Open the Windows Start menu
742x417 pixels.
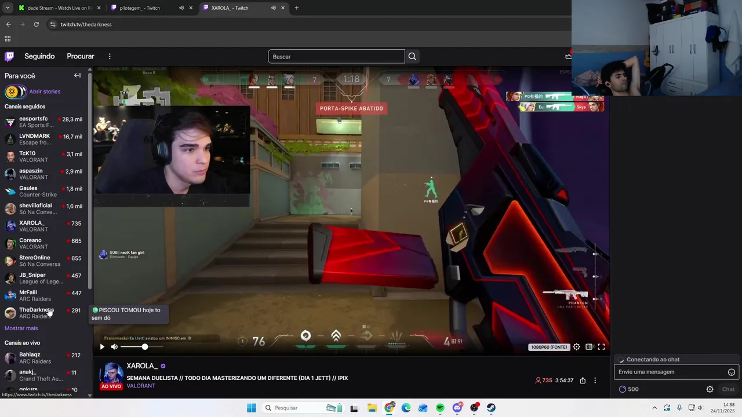tap(251, 408)
